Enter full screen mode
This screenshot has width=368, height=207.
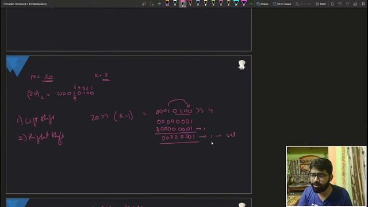[x=363, y=4]
